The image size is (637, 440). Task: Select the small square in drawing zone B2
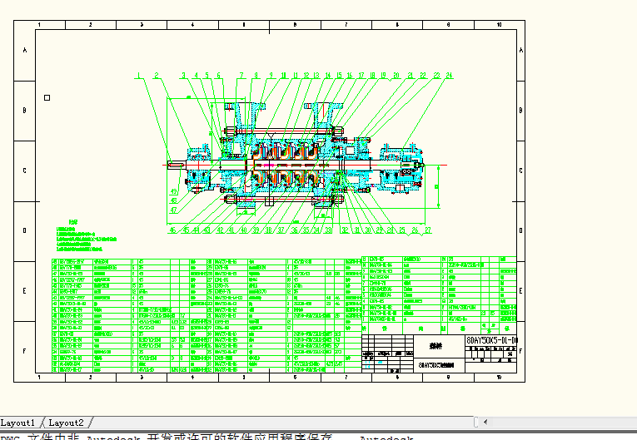coord(47,98)
